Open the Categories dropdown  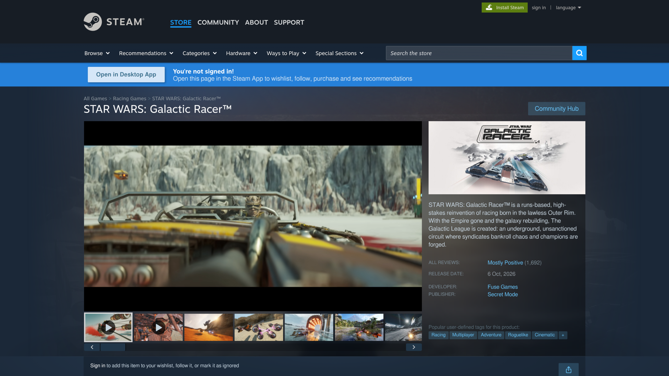coord(200,53)
